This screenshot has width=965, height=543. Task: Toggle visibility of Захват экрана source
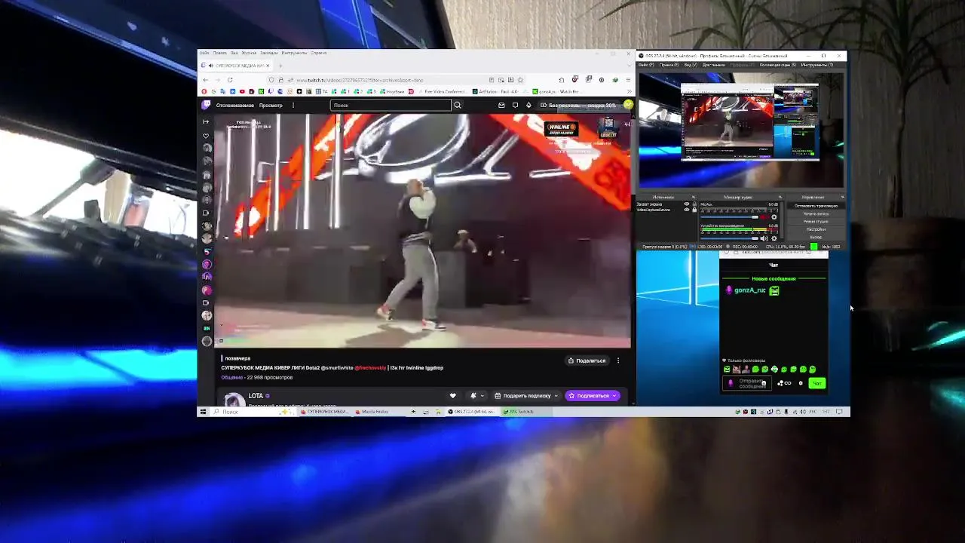click(687, 204)
